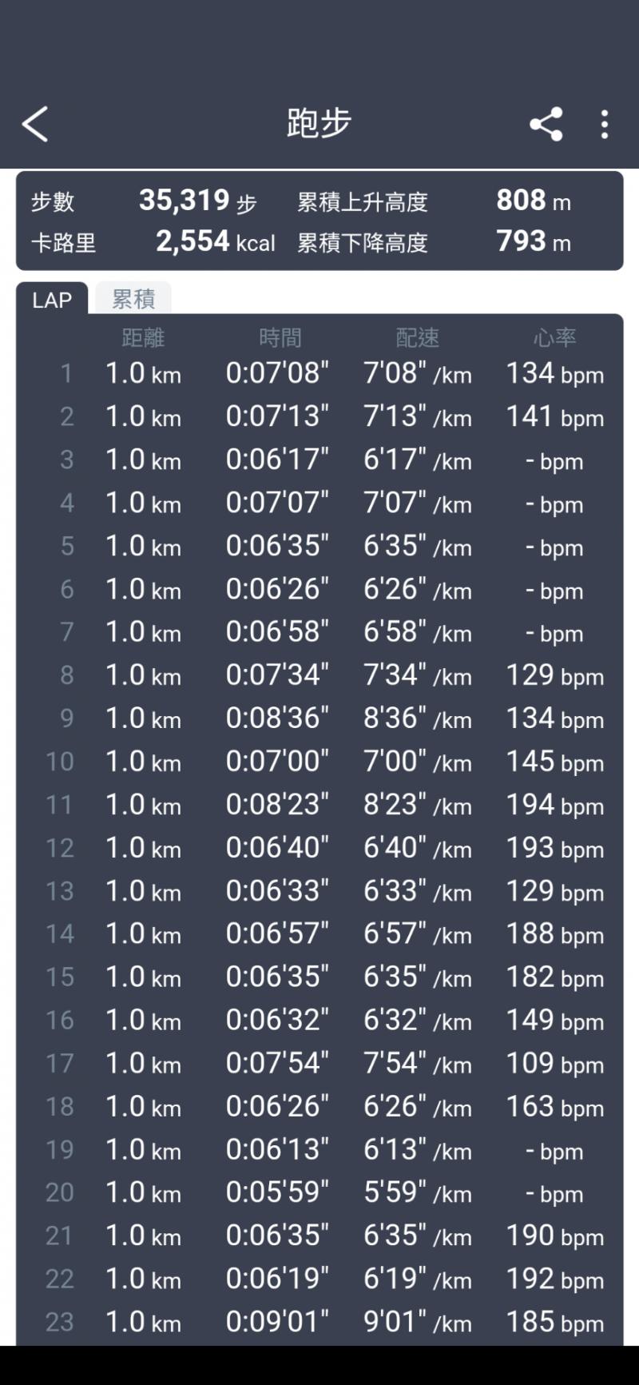The image size is (639, 1385).
Task: Tap the 時間 column header
Action: click(280, 338)
